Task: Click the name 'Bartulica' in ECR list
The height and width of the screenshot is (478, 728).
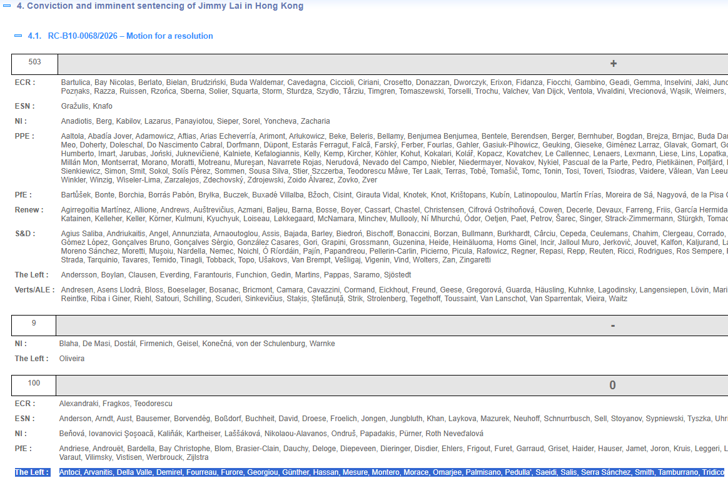Action: pos(76,82)
